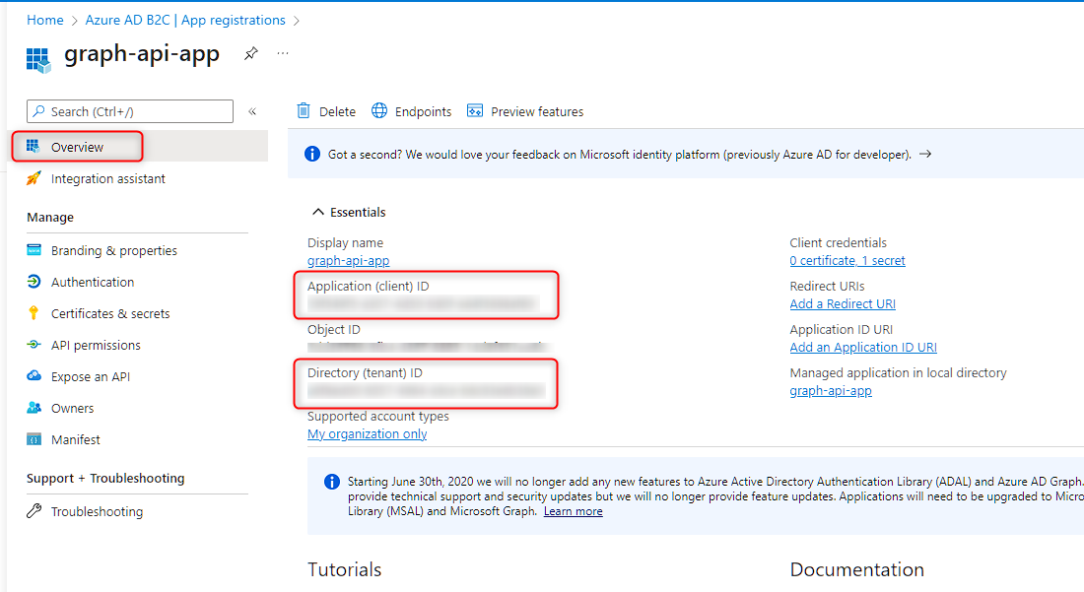Open the Manifest editor

75,440
